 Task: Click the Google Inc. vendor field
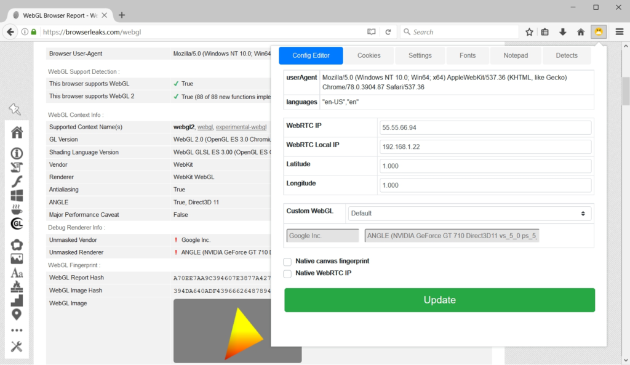pyautogui.click(x=322, y=236)
